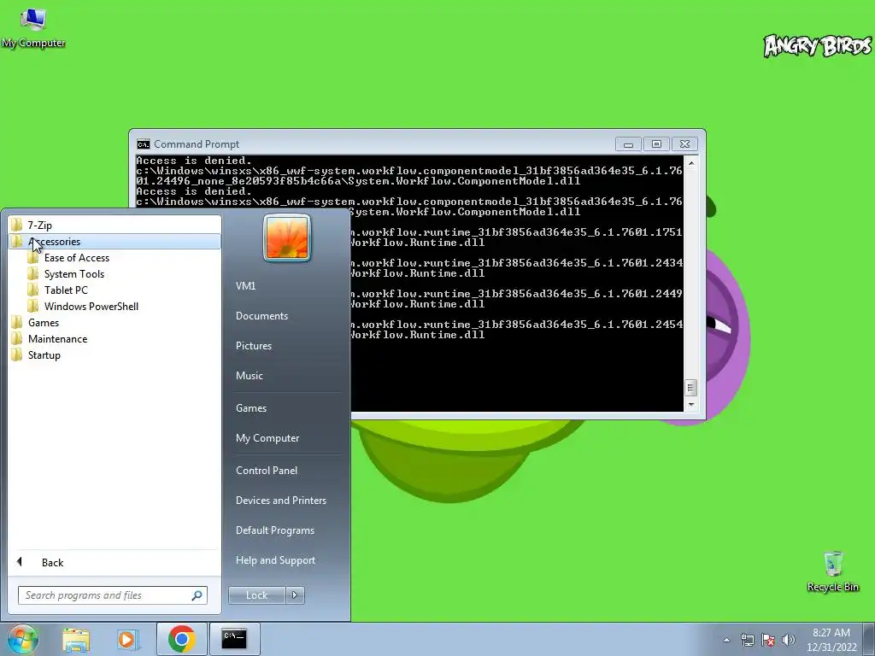875x656 pixels.
Task: Open Windows Explorer from the taskbar
Action: pyautogui.click(x=76, y=639)
